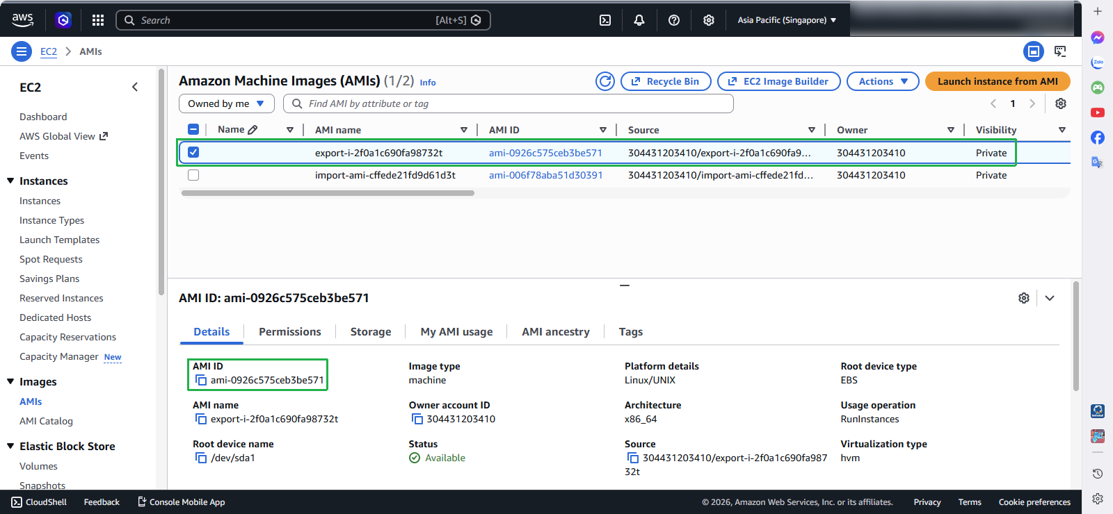Focus the top AWS Search box
This screenshot has width=1113, height=514.
[303, 20]
